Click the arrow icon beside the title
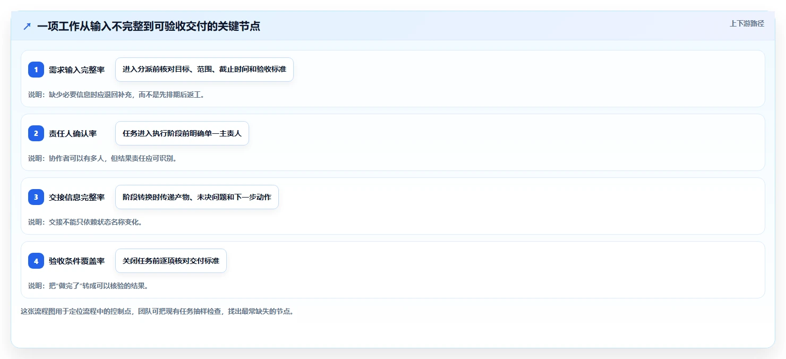The image size is (786, 359). point(27,26)
